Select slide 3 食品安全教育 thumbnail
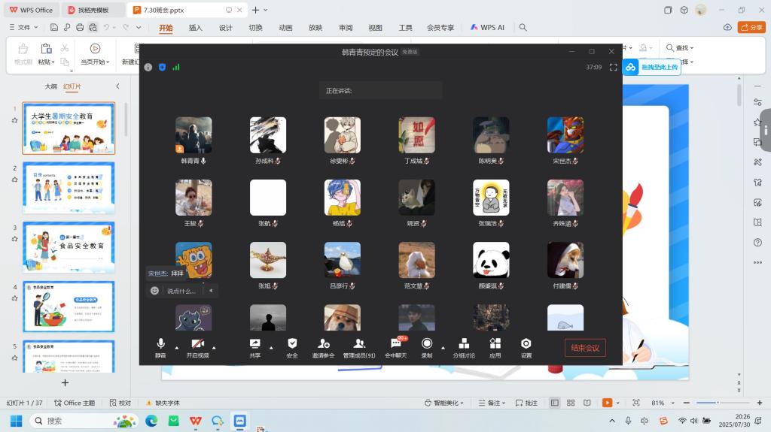The image size is (771, 432). pos(69,247)
